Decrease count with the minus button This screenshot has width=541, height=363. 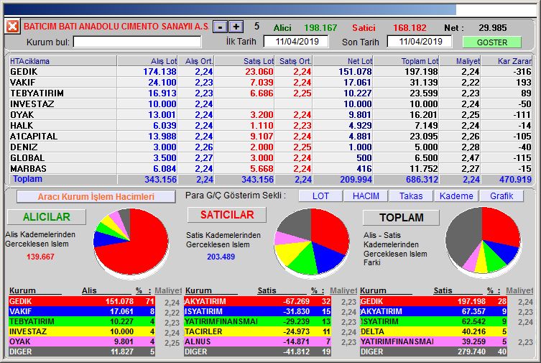[220, 27]
